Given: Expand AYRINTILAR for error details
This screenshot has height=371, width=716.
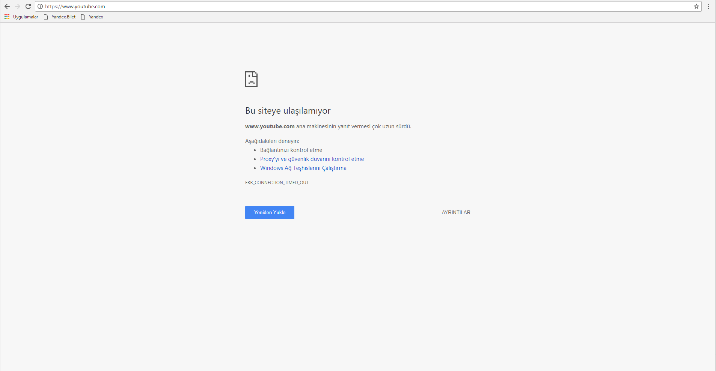Looking at the screenshot, I should tap(456, 212).
